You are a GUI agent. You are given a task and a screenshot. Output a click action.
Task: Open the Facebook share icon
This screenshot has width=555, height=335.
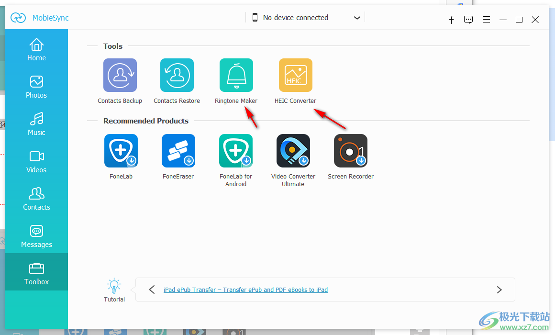point(451,20)
